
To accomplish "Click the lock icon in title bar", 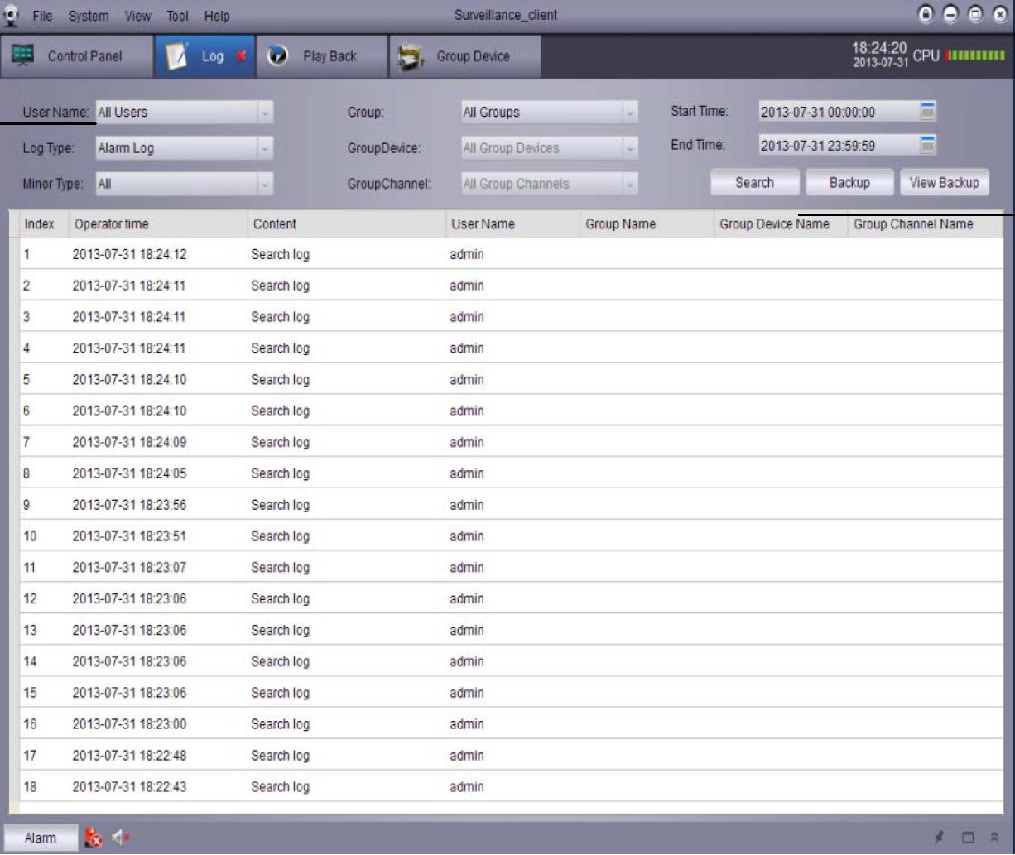I will (926, 15).
